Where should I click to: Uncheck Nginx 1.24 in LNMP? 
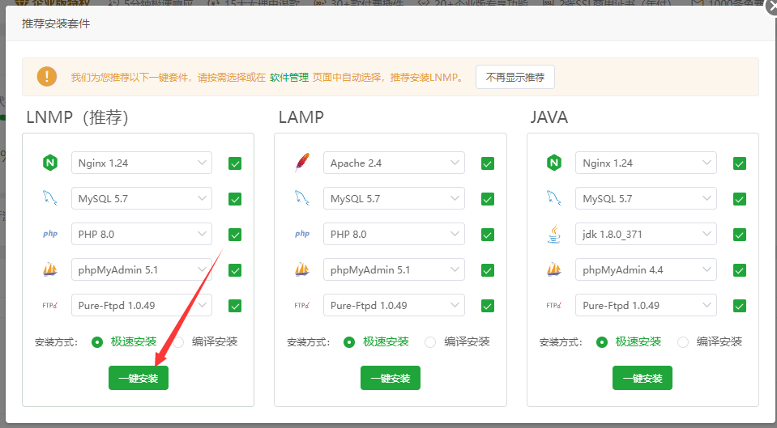pyautogui.click(x=235, y=163)
